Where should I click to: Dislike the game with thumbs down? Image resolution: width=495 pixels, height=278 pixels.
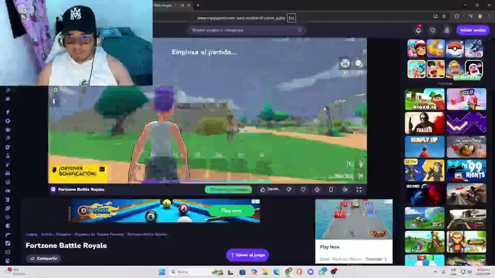pyautogui.click(x=289, y=189)
